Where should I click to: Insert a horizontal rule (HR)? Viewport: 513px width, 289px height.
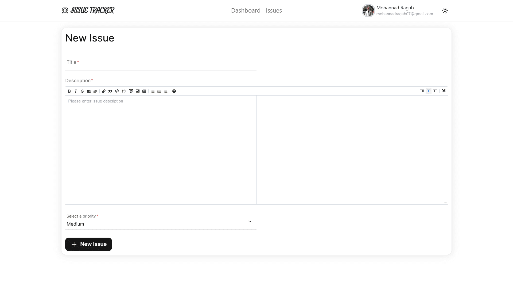[89, 91]
